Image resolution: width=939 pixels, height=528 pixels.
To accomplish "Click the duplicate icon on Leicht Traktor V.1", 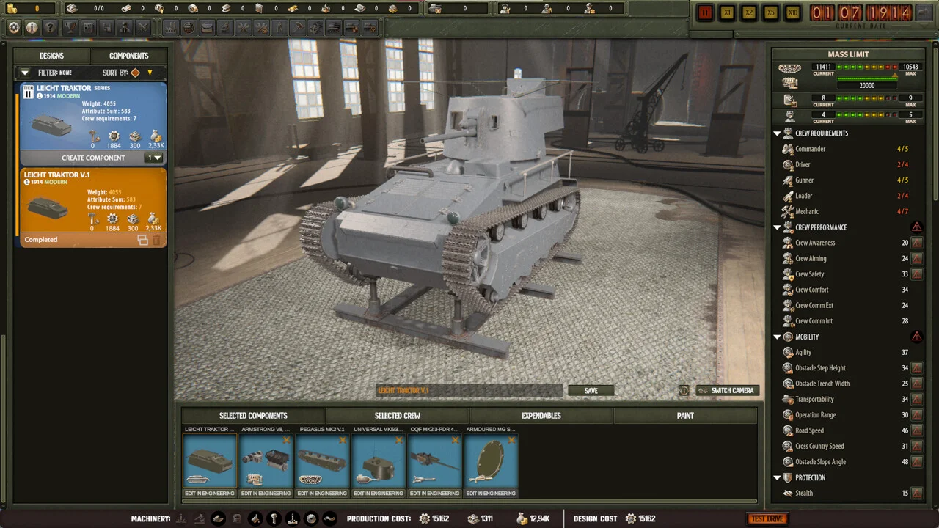I will point(143,240).
